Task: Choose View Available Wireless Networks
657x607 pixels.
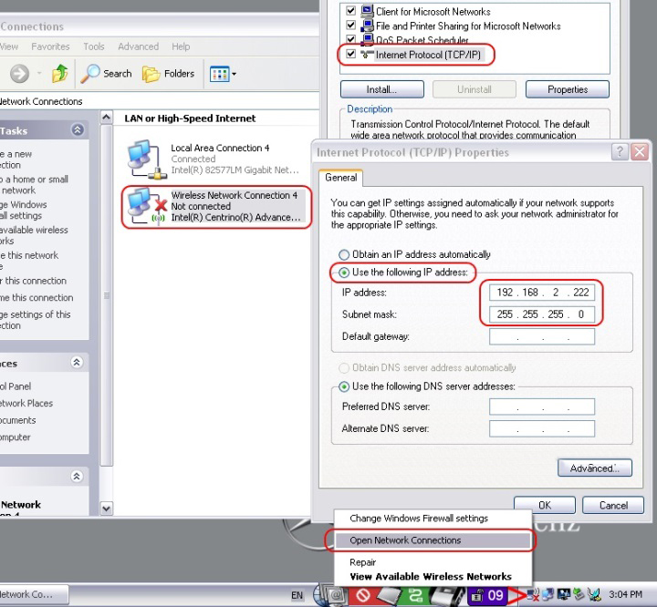Action: (x=431, y=577)
